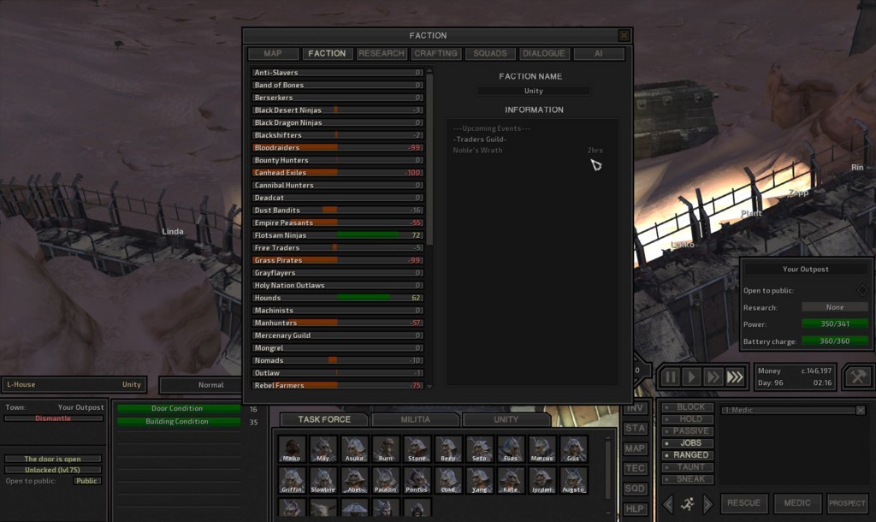The width and height of the screenshot is (876, 522).
Task: Select May's character portrait
Action: [323, 449]
